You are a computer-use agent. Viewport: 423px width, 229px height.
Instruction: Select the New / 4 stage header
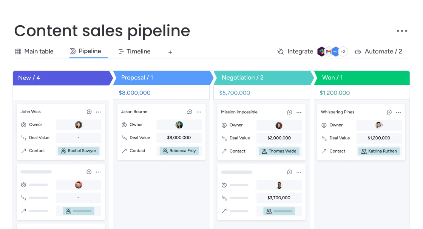[x=60, y=78]
